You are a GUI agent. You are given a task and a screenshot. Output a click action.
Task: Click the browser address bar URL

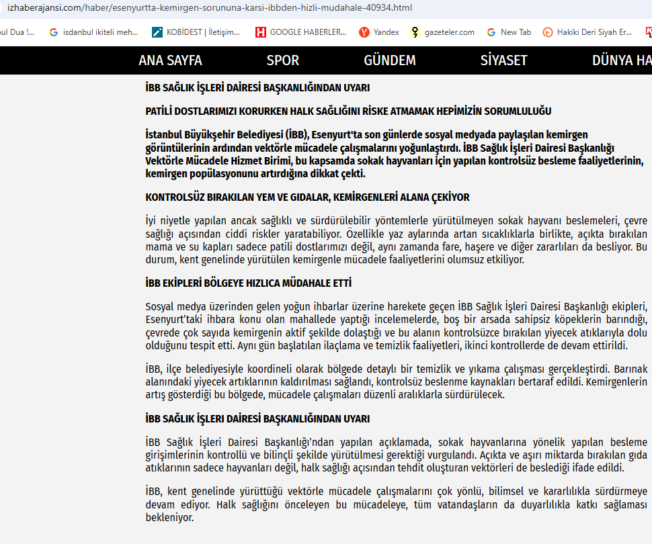pos(210,7)
